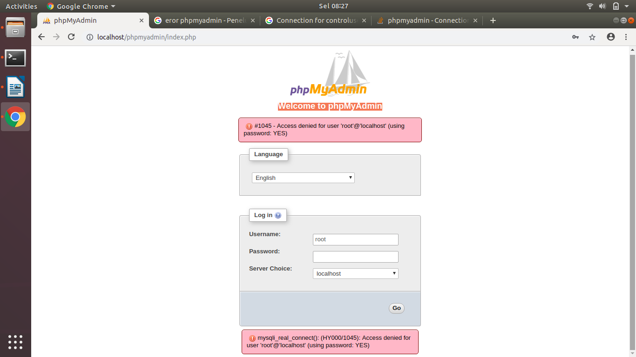Open the Language dropdown showing English
Viewport: 636px width, 357px height.
303,178
